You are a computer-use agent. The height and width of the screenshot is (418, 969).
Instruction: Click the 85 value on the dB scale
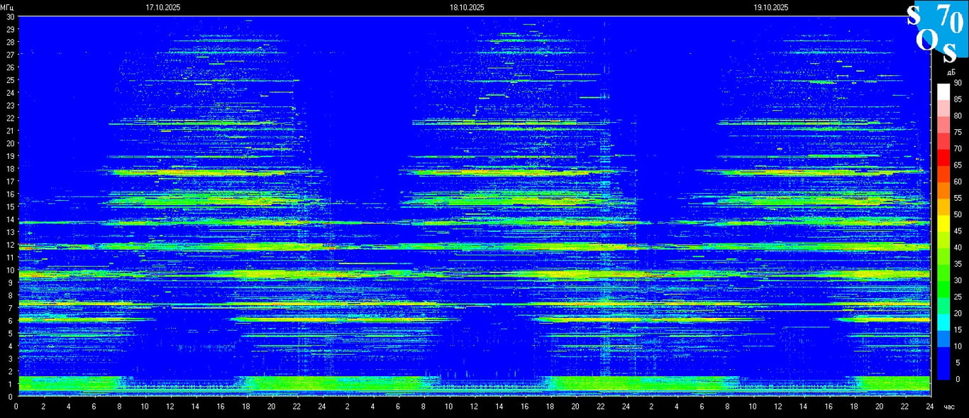pyautogui.click(x=957, y=99)
